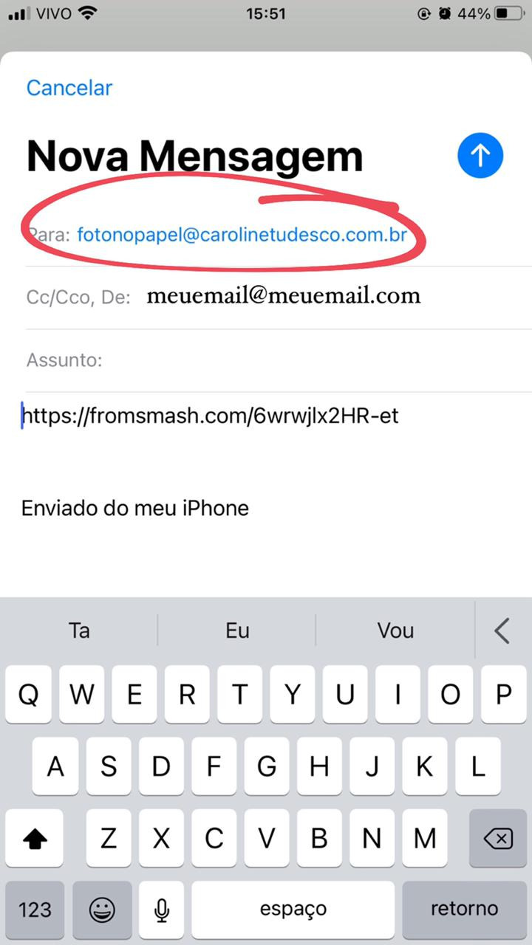Expand the Cc/Cco, De field
The image size is (532, 945).
pos(78,297)
